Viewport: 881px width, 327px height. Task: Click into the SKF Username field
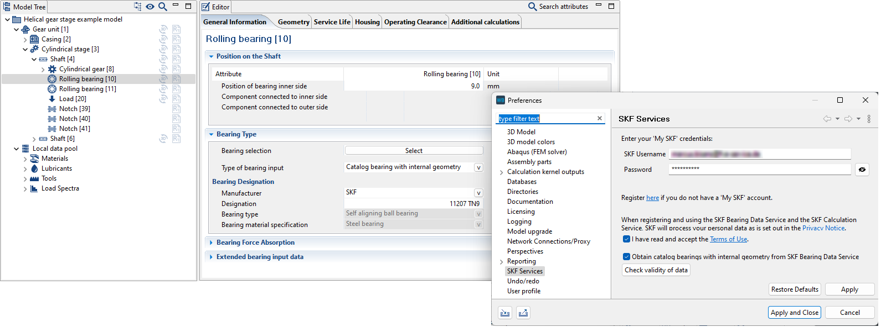[x=759, y=154]
